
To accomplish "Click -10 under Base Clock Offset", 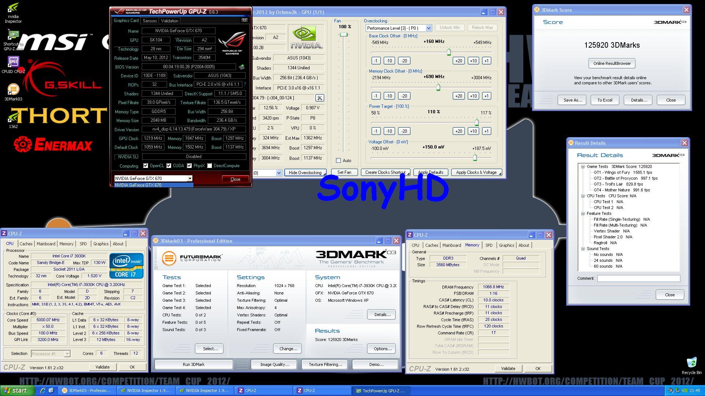I will point(389,61).
